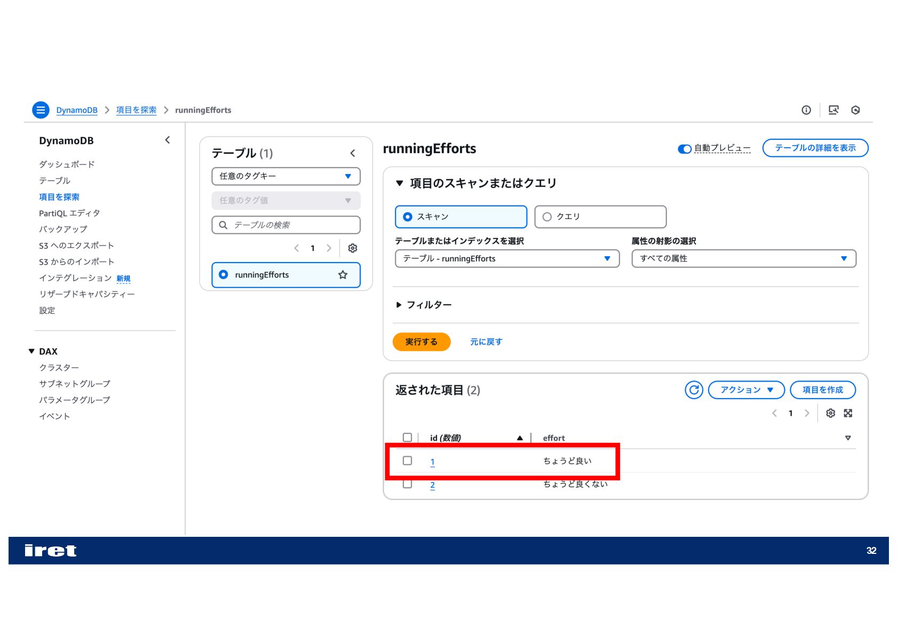Open the 任意のタグキー dropdown
This screenshot has height=635, width=898.
coord(286,176)
